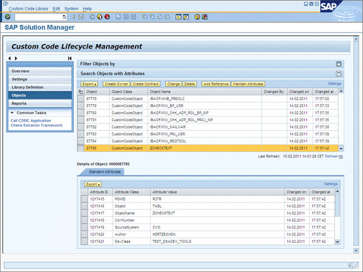Select row checkbox for object 87785
Viewport: 363px width, 272px height.
tap(80, 148)
